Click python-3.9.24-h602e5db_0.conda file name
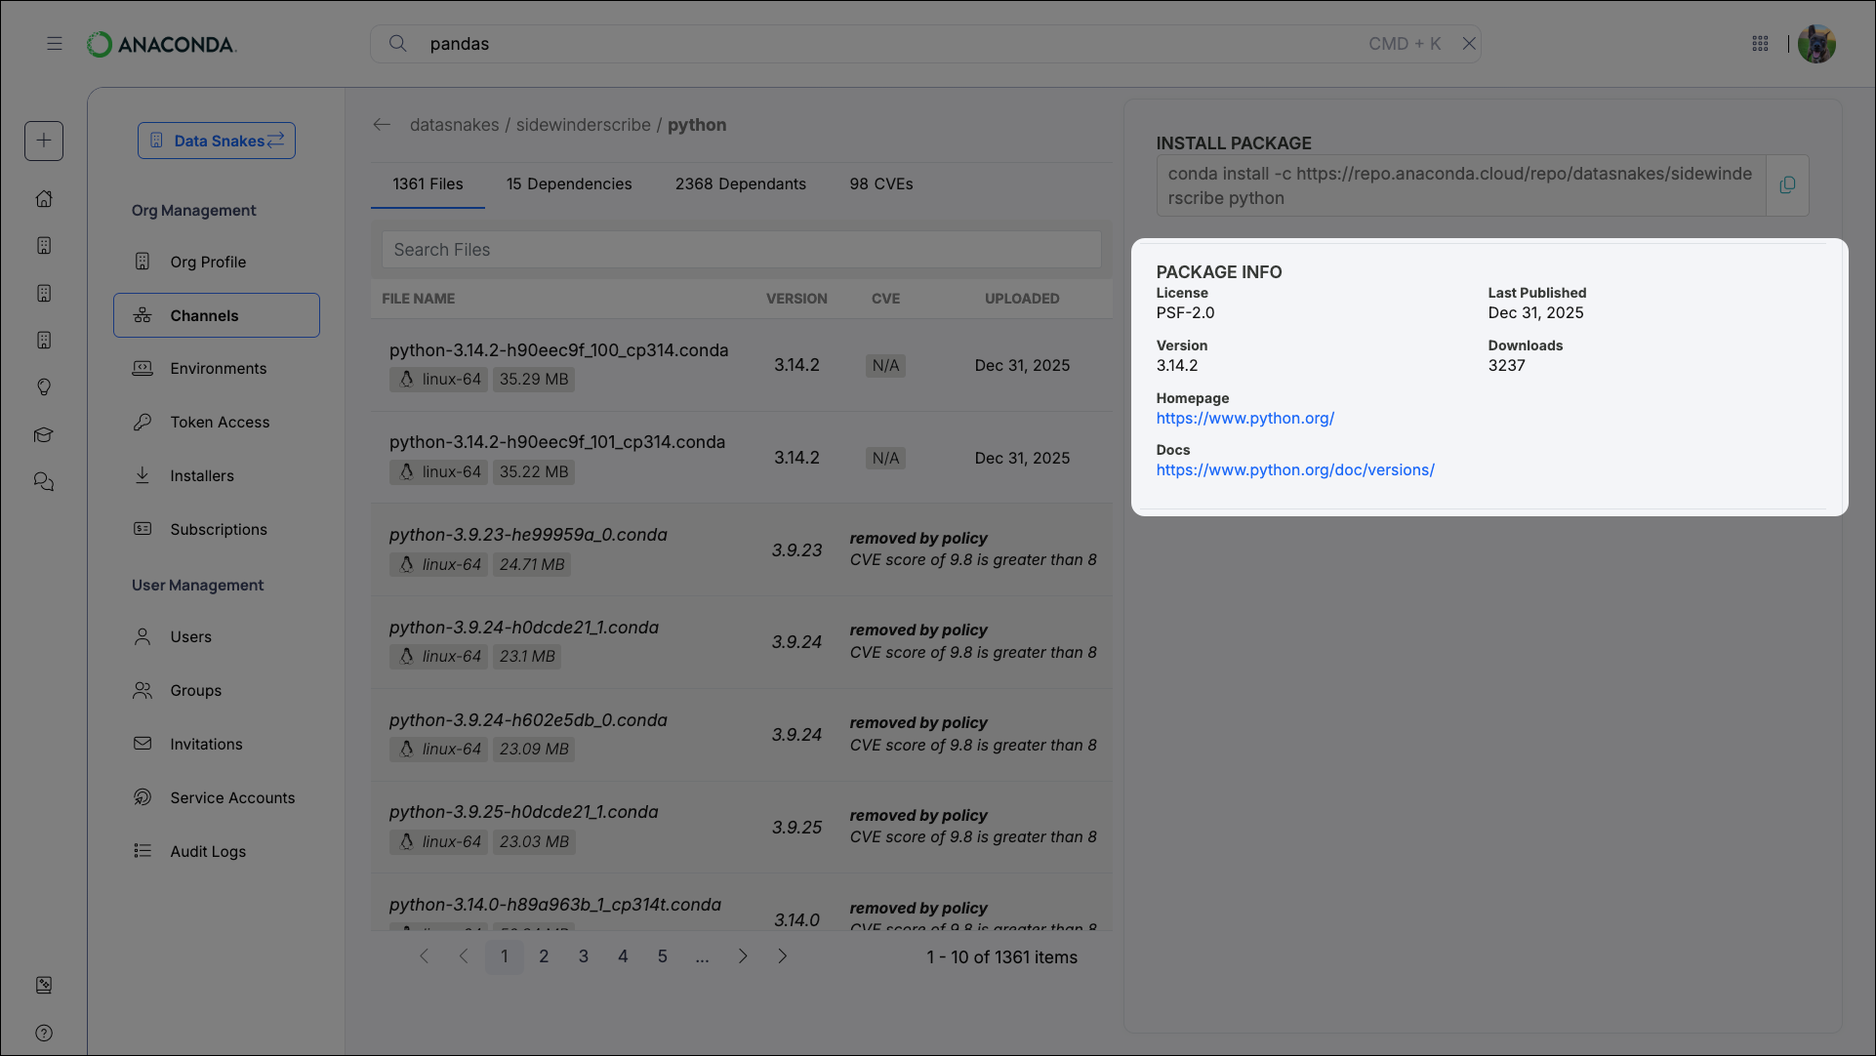This screenshot has width=1876, height=1056. [528, 720]
